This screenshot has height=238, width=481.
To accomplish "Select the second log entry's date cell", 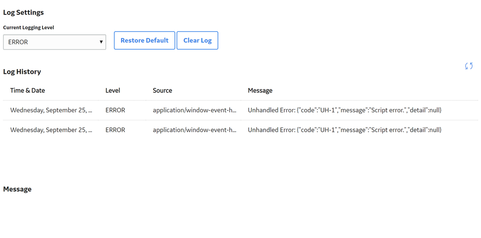I will [x=51, y=130].
